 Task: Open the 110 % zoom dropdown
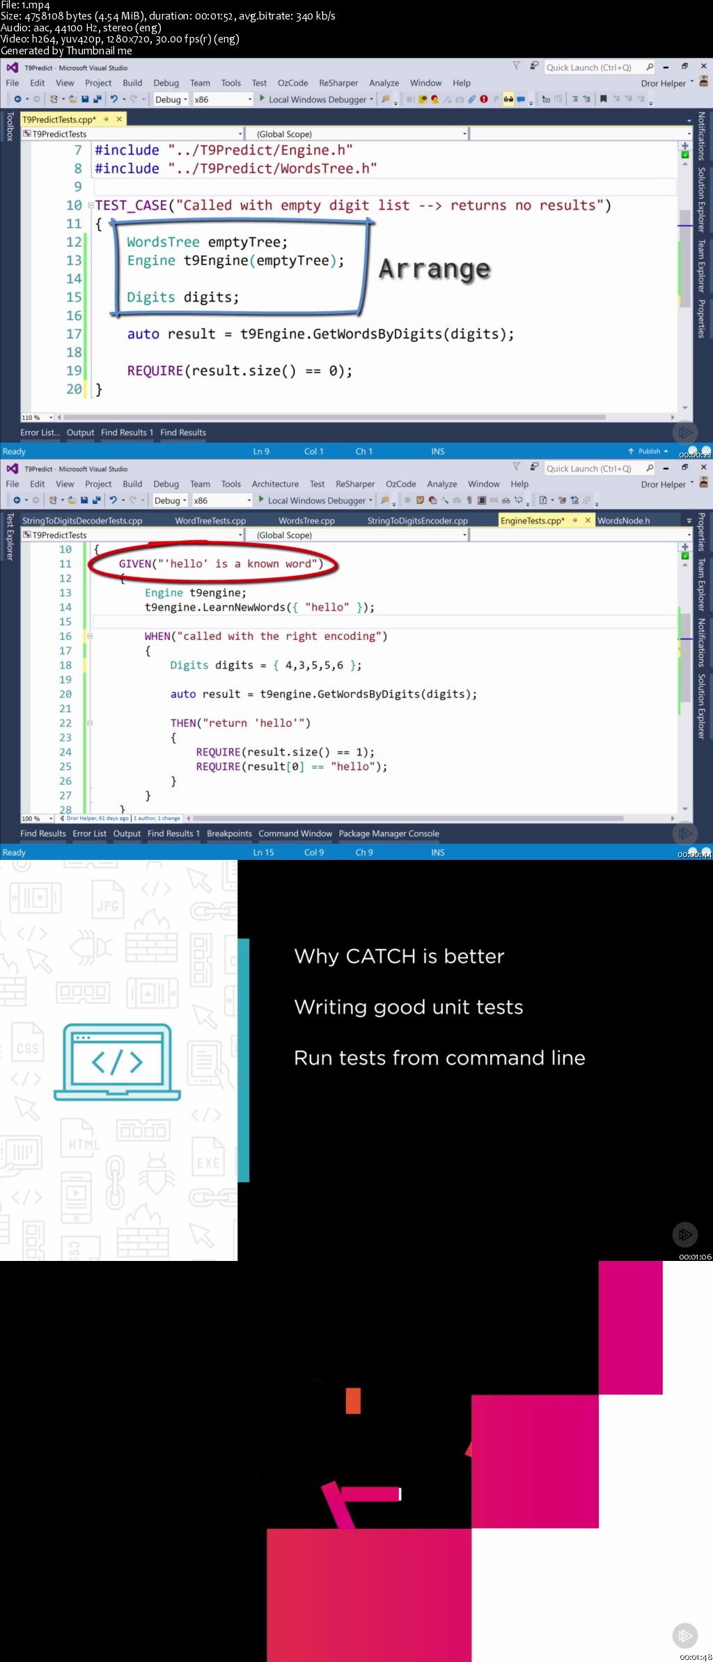(51, 418)
